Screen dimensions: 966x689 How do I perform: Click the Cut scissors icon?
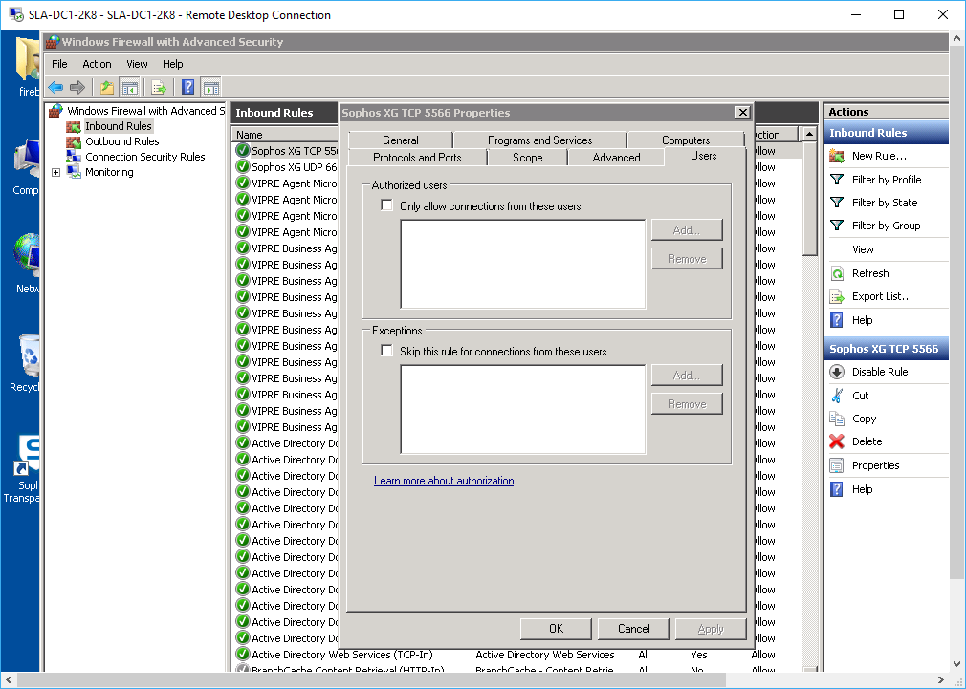point(837,396)
